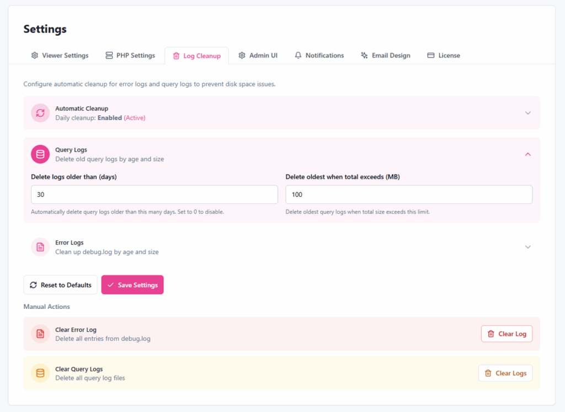Click the Query Logs database icon
This screenshot has width=565, height=412.
tap(40, 154)
